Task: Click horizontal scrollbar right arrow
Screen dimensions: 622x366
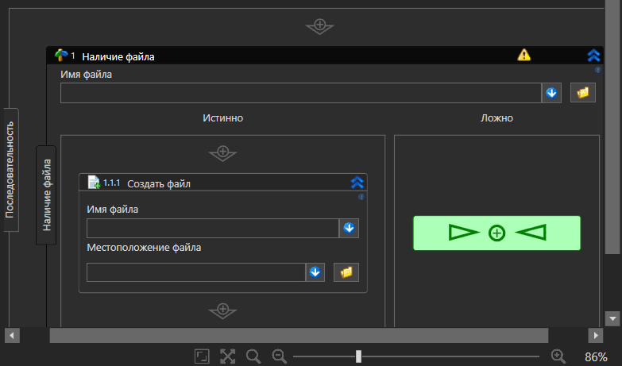Action: click(596, 336)
